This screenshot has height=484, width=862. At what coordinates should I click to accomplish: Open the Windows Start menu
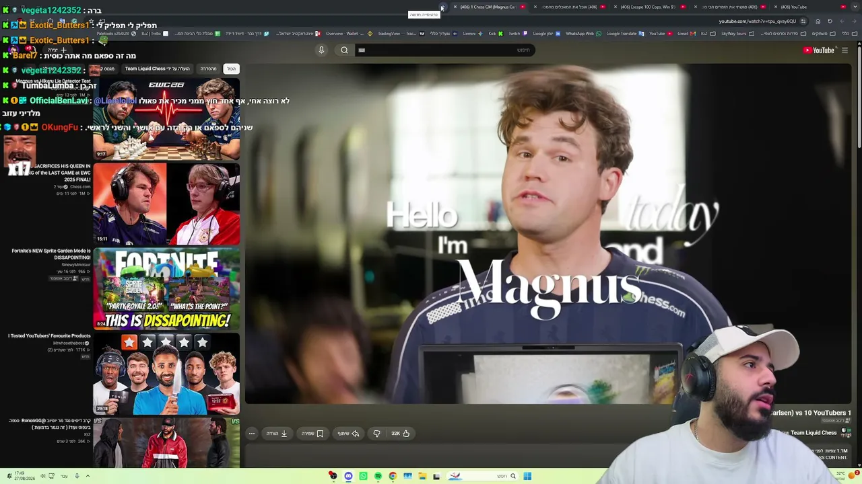coord(527,476)
